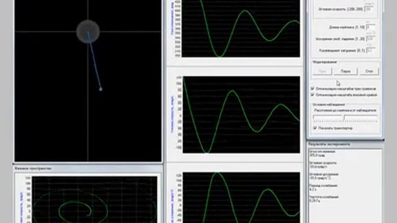Click the bottom angular acceleration graph
This screenshot has width=397, height=223.
(x=241, y=198)
